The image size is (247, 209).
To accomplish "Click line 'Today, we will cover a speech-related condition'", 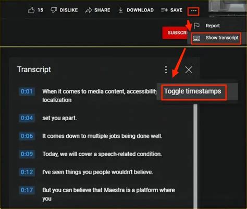I will click(102, 154).
